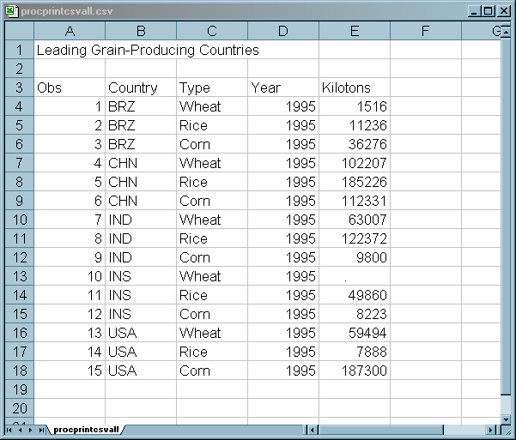Click IND in row 11

point(141,238)
